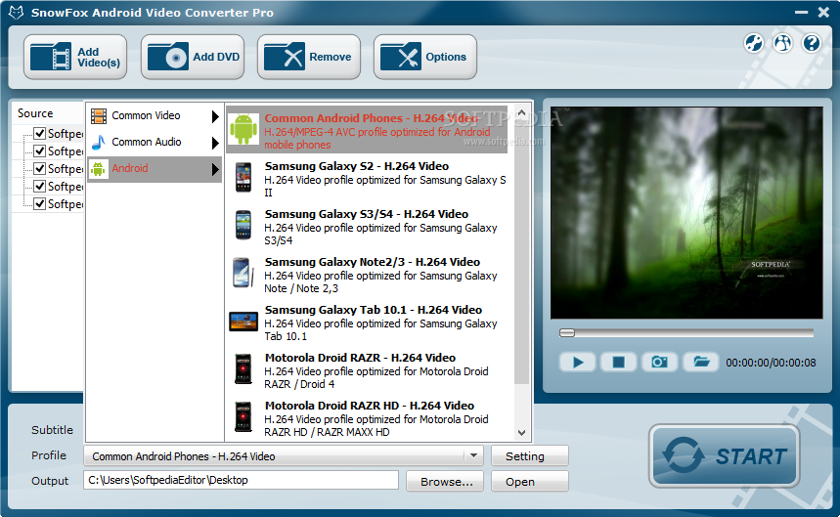Click the profile list scrollbar thumb
This screenshot has height=517, width=840.
[x=521, y=255]
